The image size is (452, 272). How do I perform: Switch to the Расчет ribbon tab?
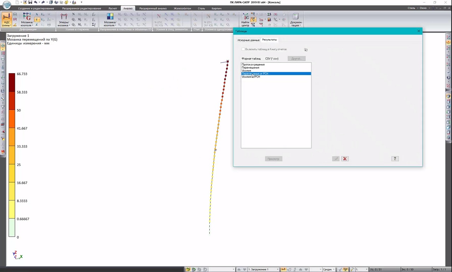(113, 8)
